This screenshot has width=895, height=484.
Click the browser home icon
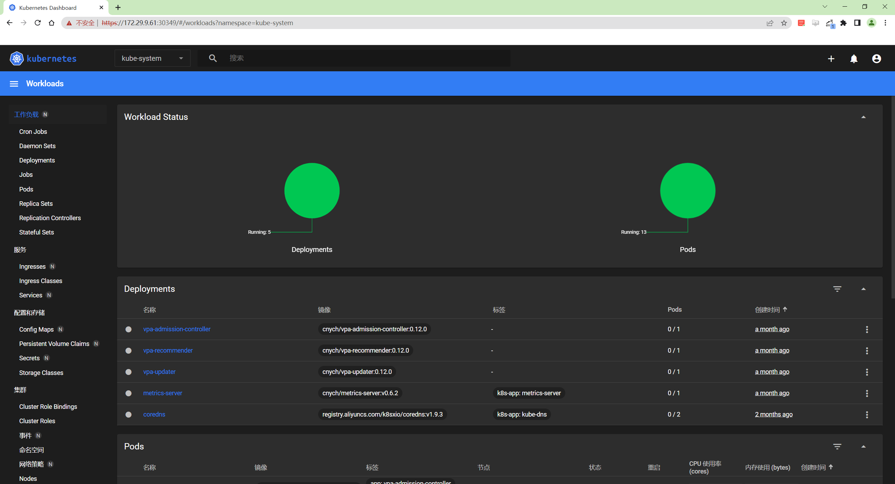click(52, 23)
